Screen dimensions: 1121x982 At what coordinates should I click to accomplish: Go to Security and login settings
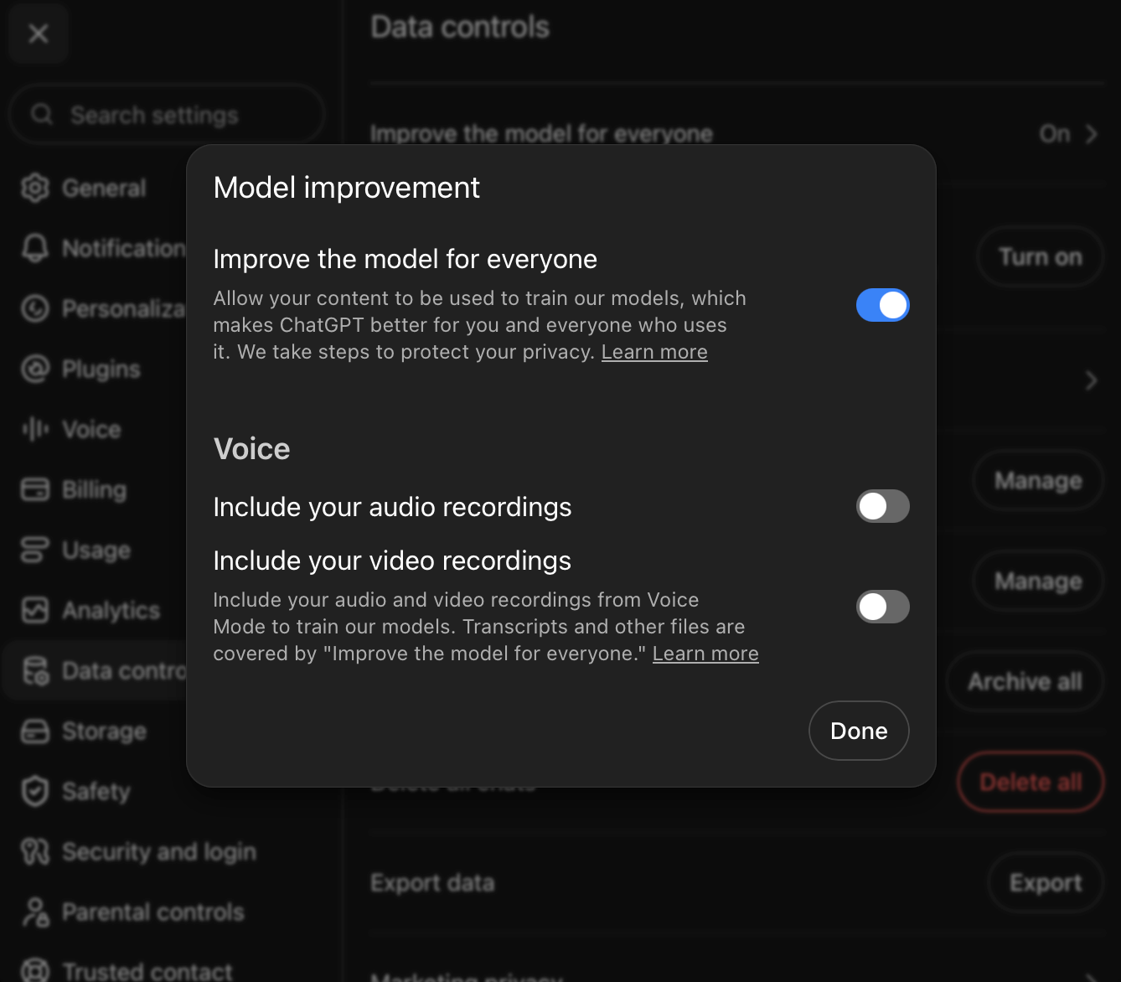(x=139, y=851)
